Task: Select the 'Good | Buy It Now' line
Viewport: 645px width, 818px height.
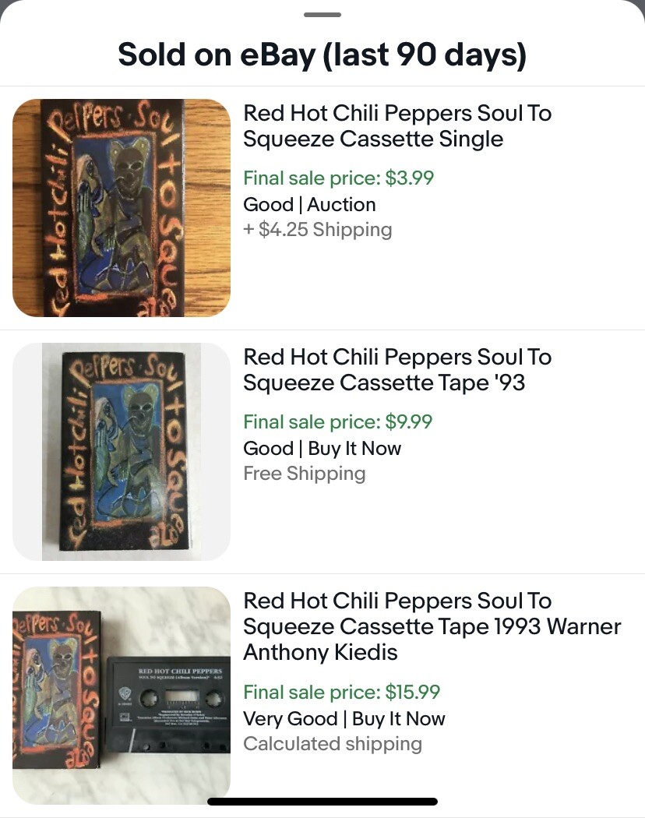Action: 322,448
